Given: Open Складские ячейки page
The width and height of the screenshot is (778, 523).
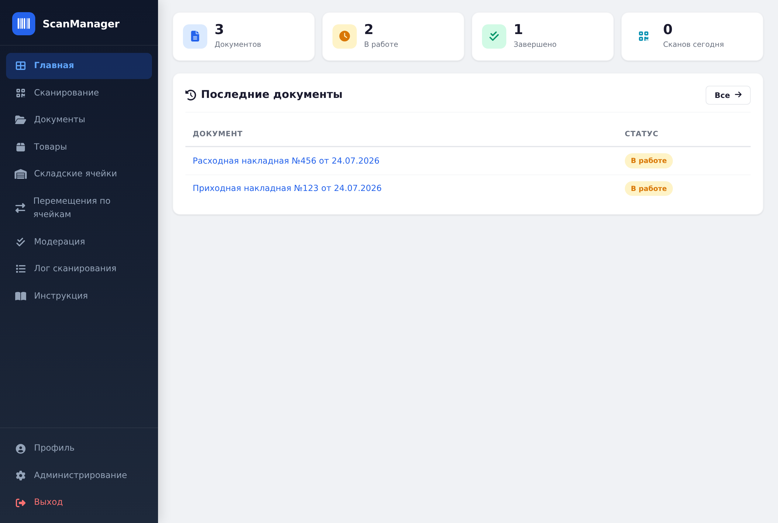Looking at the screenshot, I should click(79, 174).
